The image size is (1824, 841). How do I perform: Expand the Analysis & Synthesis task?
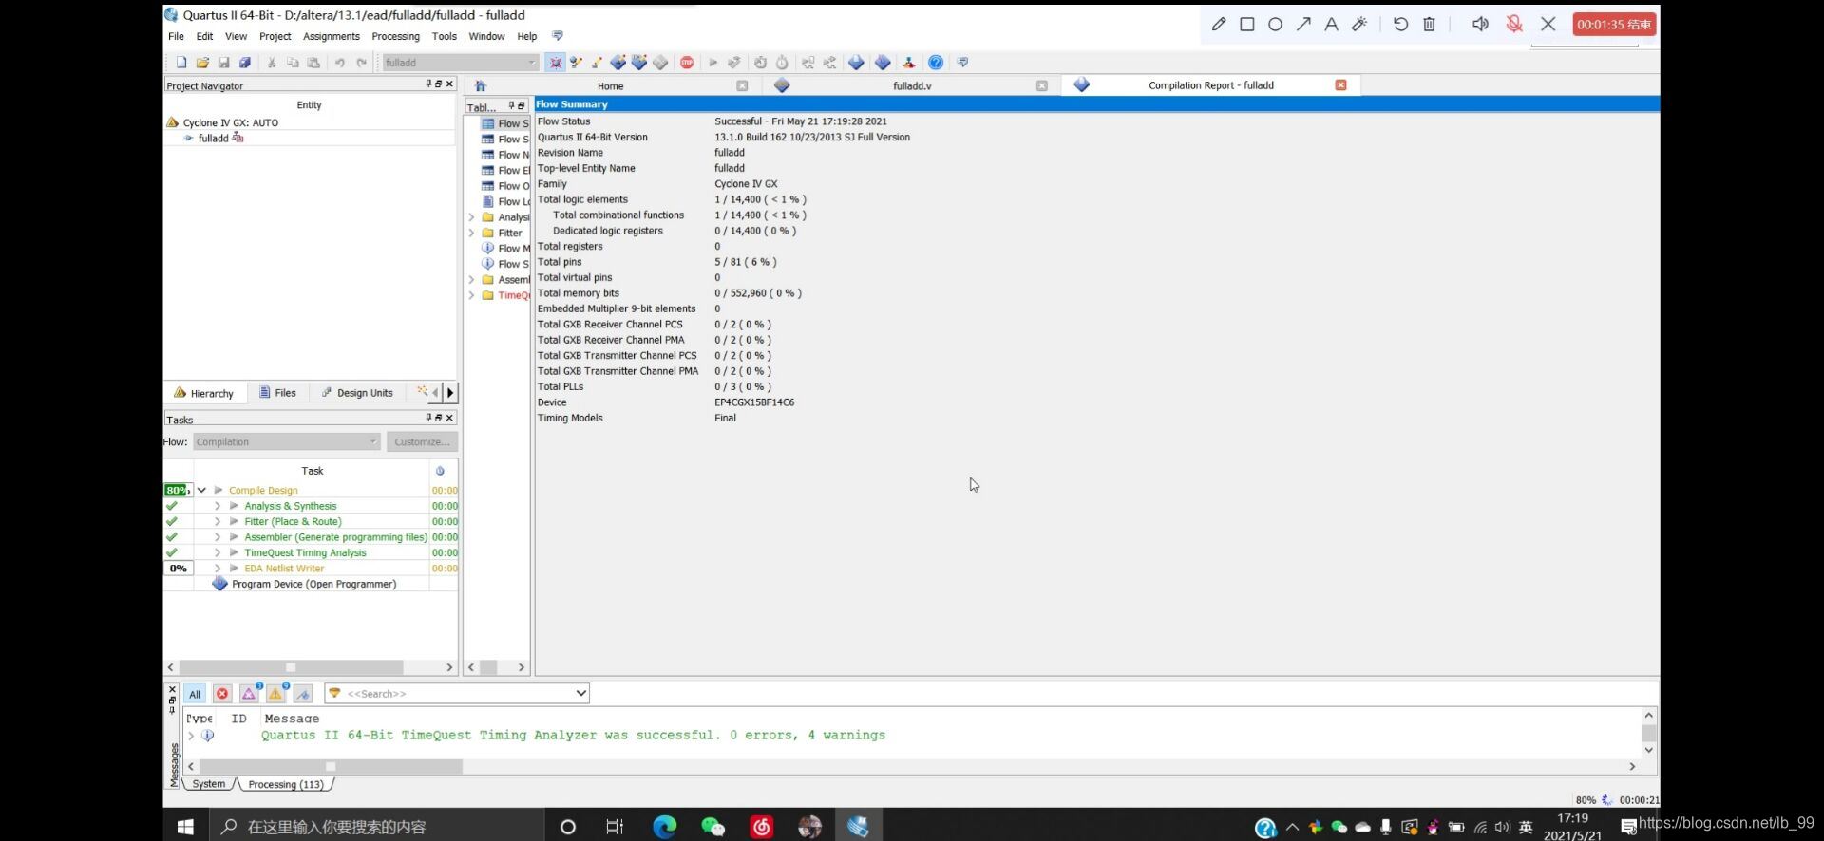point(217,506)
